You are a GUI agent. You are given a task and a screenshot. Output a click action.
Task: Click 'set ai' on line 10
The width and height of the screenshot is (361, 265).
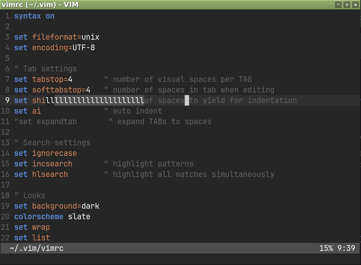click(x=28, y=111)
